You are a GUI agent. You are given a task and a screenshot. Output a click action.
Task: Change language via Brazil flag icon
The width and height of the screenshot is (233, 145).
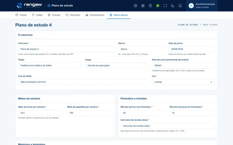[x=158, y=6]
